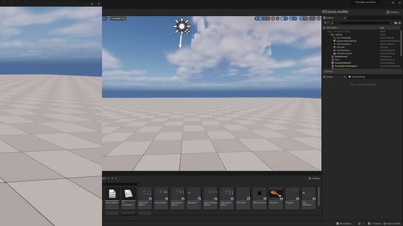403x226 pixels.
Task: Switch to the Details tab
Action: [x=329, y=77]
